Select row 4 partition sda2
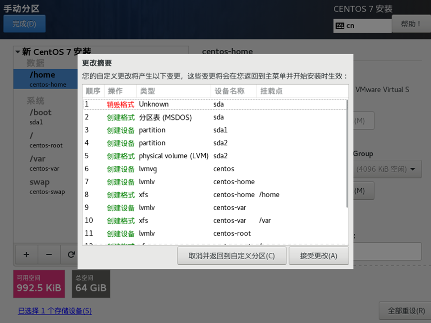431x323 pixels. [x=214, y=143]
